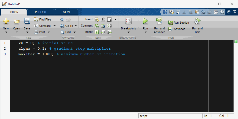
Task: Expand the New dropdown arrow
Action: pyautogui.click(x=6, y=32)
